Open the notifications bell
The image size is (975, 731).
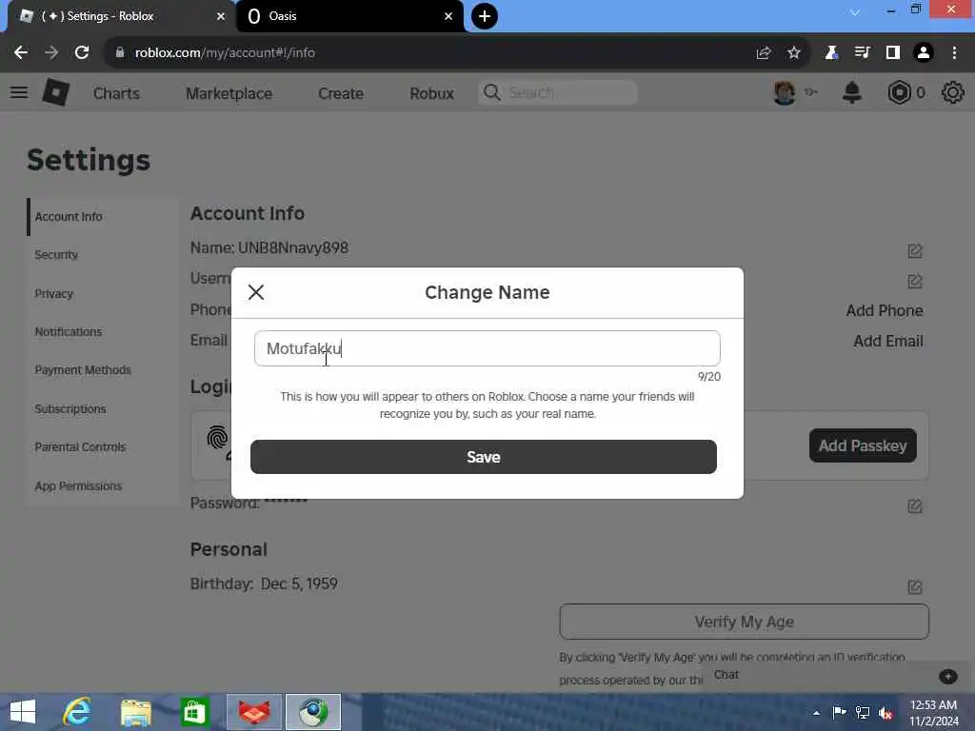pos(852,92)
